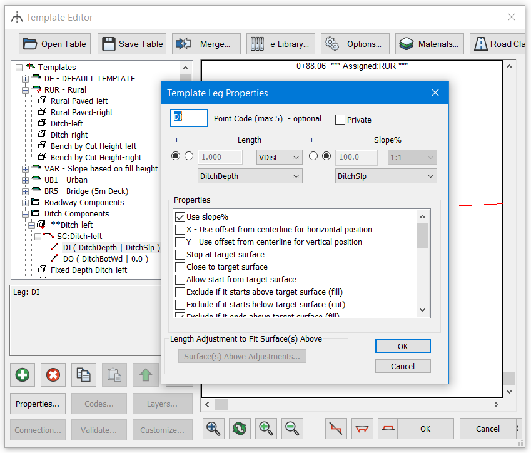Screen dimensions: 531x453
Task: Click the Length value field showing 1.000
Action: (220, 157)
